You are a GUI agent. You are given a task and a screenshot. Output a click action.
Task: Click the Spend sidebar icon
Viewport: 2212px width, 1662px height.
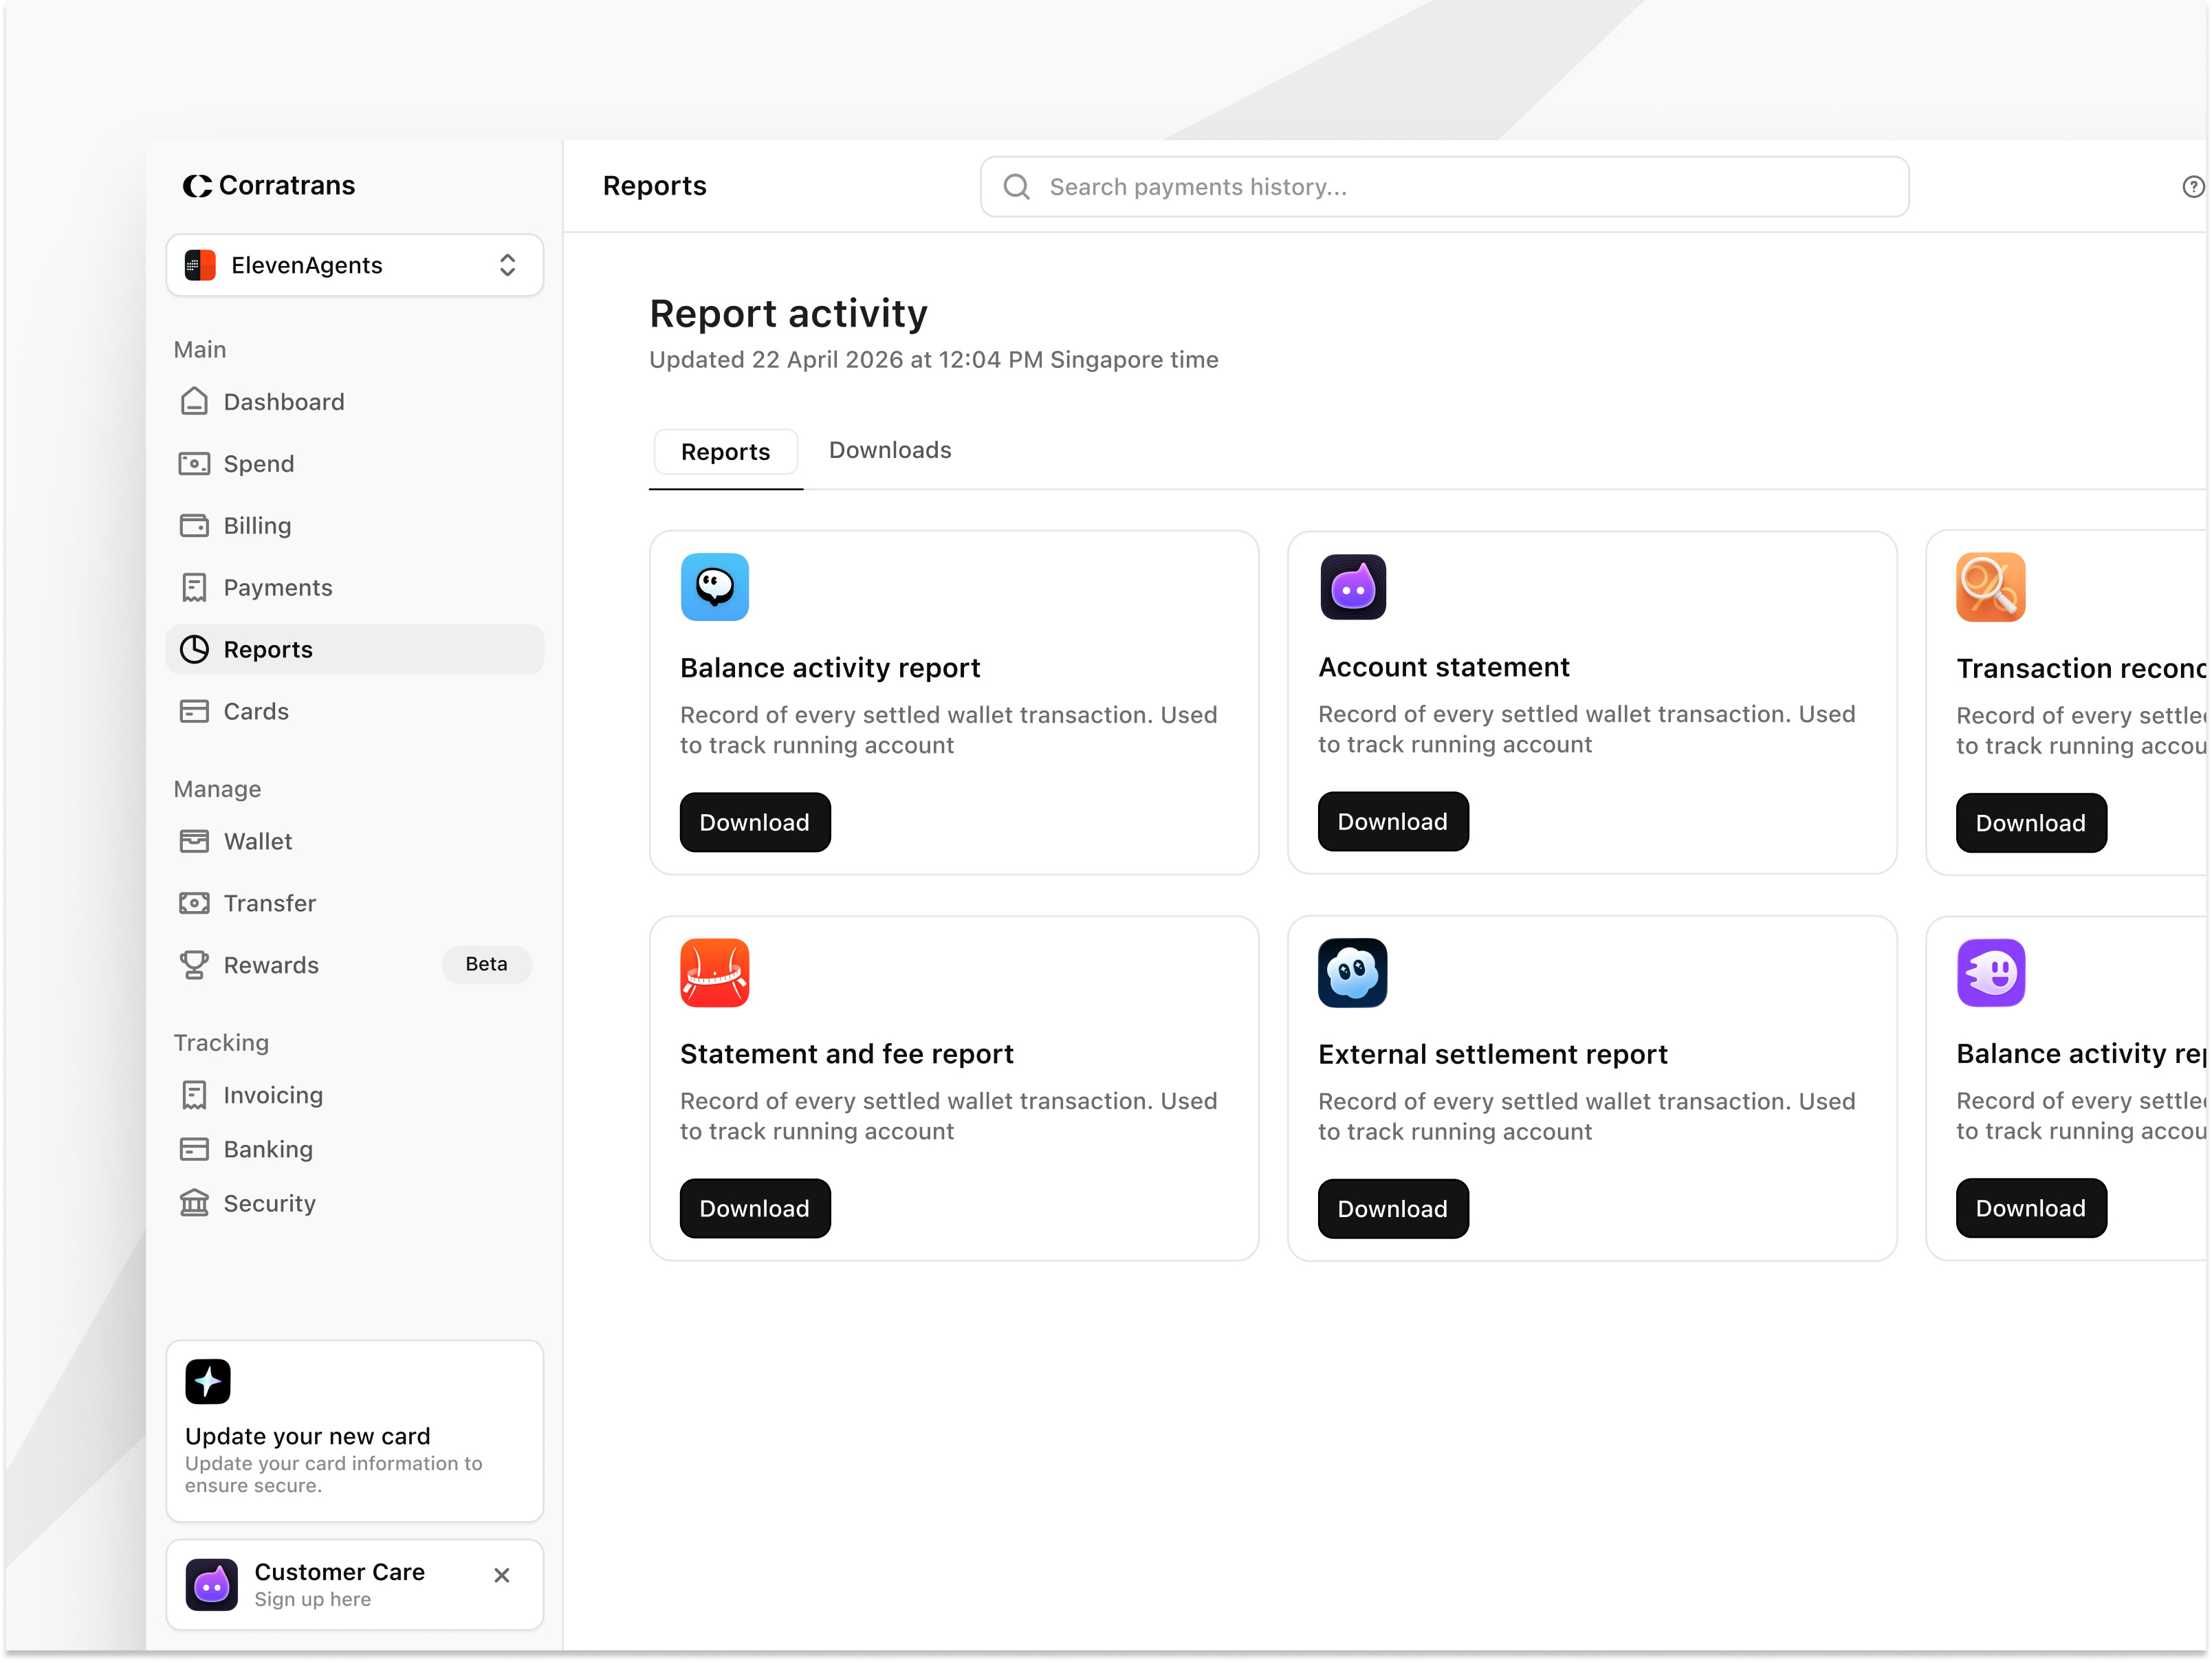[x=194, y=463]
